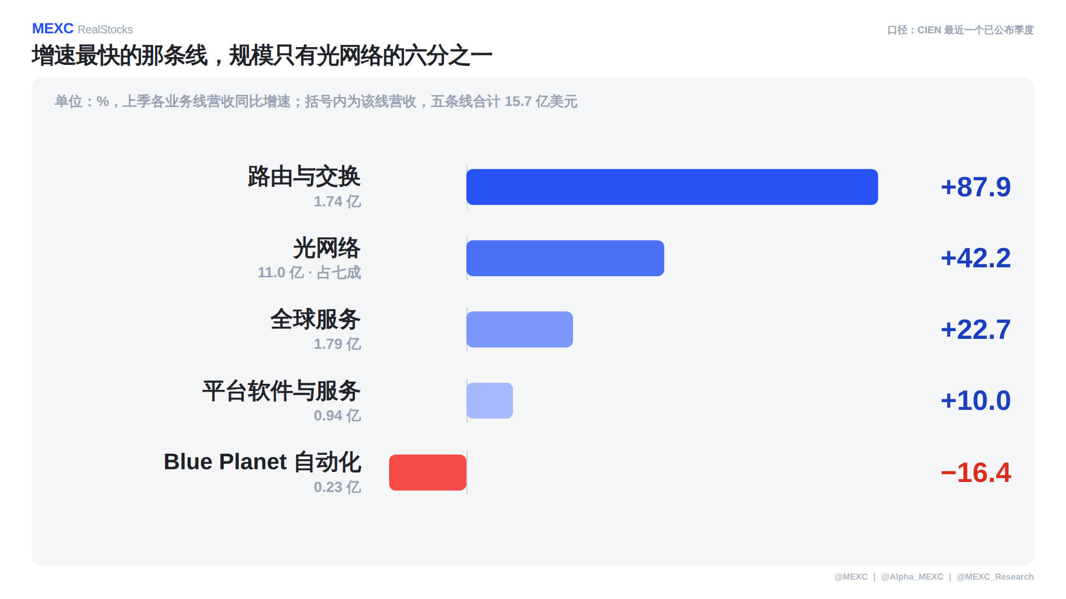Viewport: 1066px width, 599px height.
Task: Click the +10.0 growth value
Action: (976, 400)
